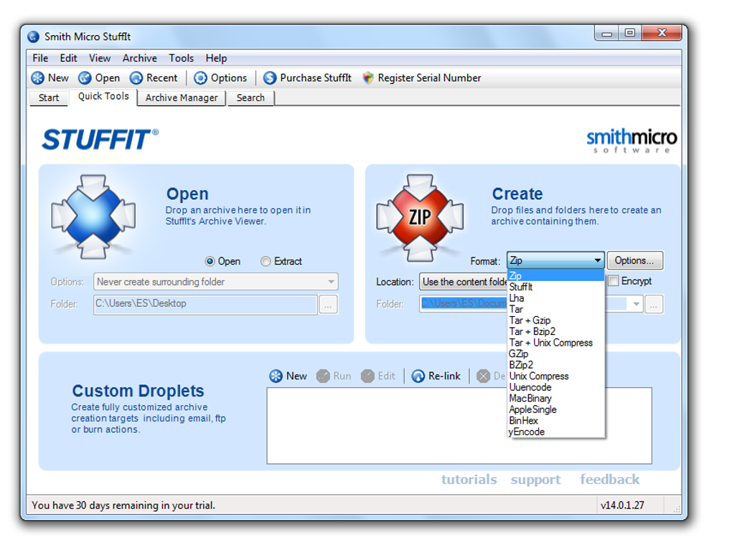Click the Purchase StuffIt dollar icon
732x550 pixels.
coord(270,78)
